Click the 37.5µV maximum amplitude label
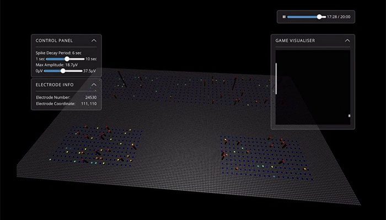This screenshot has height=220, width=386. (x=89, y=71)
